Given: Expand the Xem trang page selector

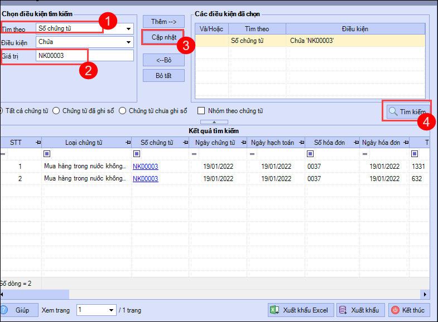Looking at the screenshot, I should click(110, 310).
